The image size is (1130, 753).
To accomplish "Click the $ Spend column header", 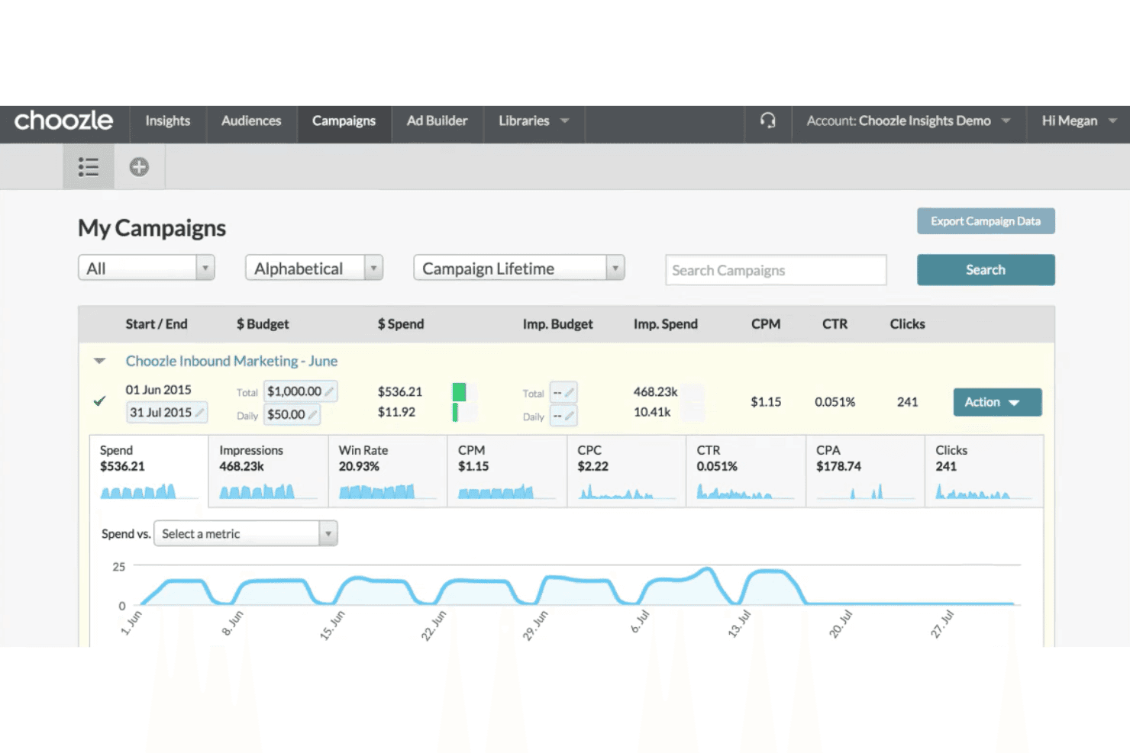I will pos(401,324).
